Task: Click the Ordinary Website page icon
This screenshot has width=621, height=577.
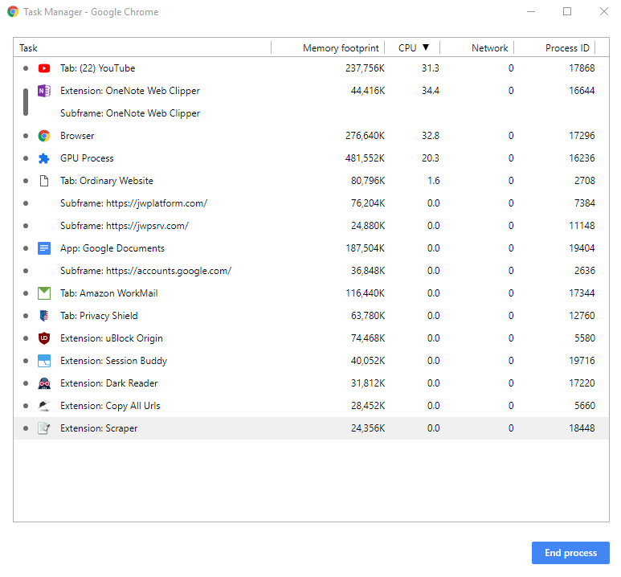Action: pyautogui.click(x=44, y=181)
